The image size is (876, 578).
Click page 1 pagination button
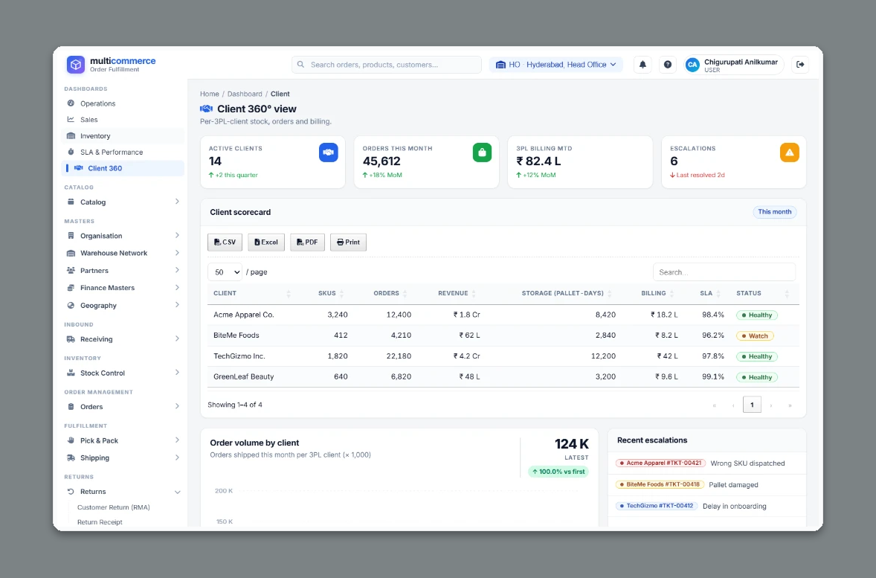click(x=752, y=405)
